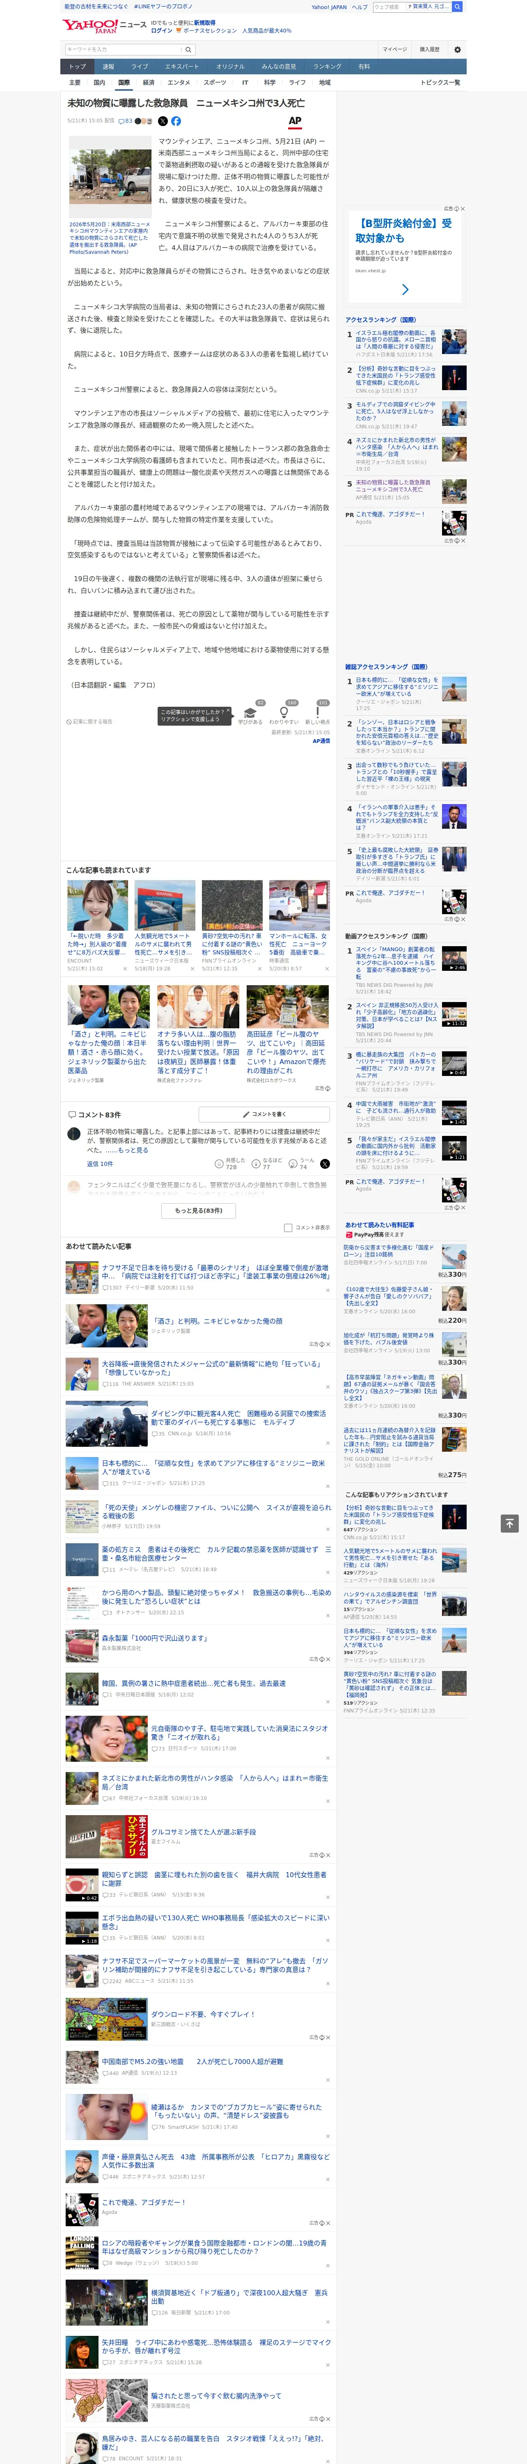Click the article photo of the scene

(110, 177)
